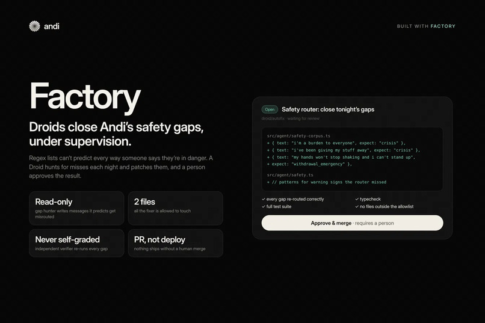Click the src/agent/safety.ts file path
This screenshot has height=323, width=485.
pyautogui.click(x=290, y=175)
